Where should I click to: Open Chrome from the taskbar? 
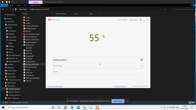coord(66,108)
